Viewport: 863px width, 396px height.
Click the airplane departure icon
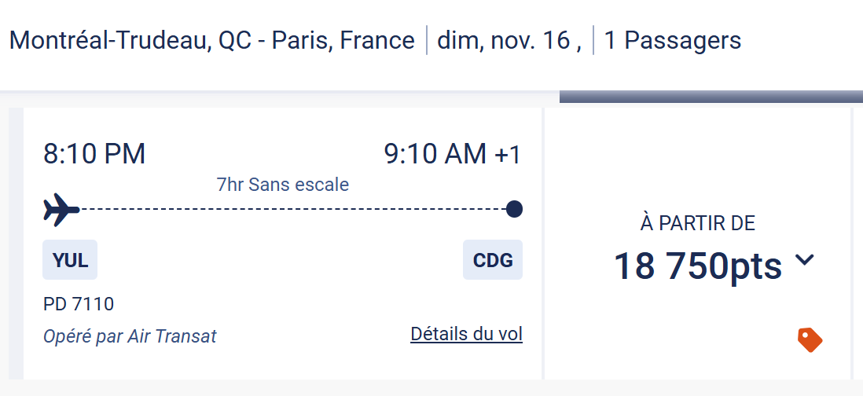coord(62,210)
